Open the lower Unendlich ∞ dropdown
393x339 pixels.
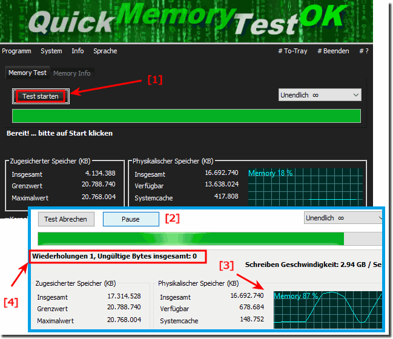343,218
